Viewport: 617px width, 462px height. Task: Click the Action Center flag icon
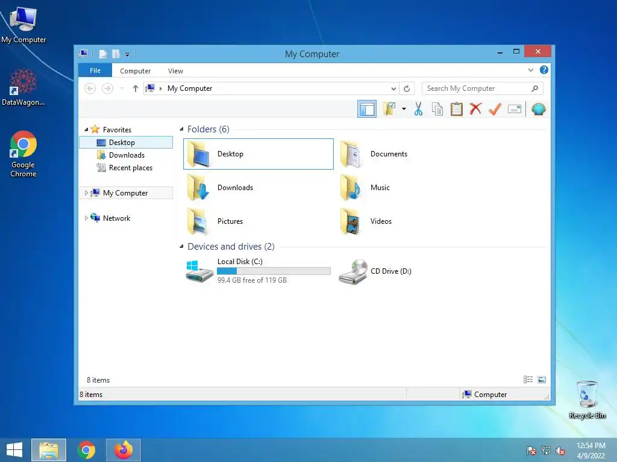click(x=531, y=450)
